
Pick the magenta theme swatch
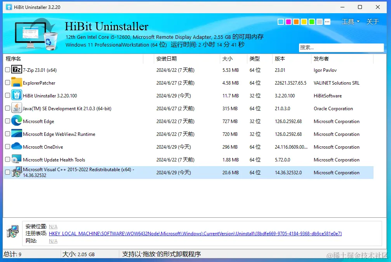[288, 22]
